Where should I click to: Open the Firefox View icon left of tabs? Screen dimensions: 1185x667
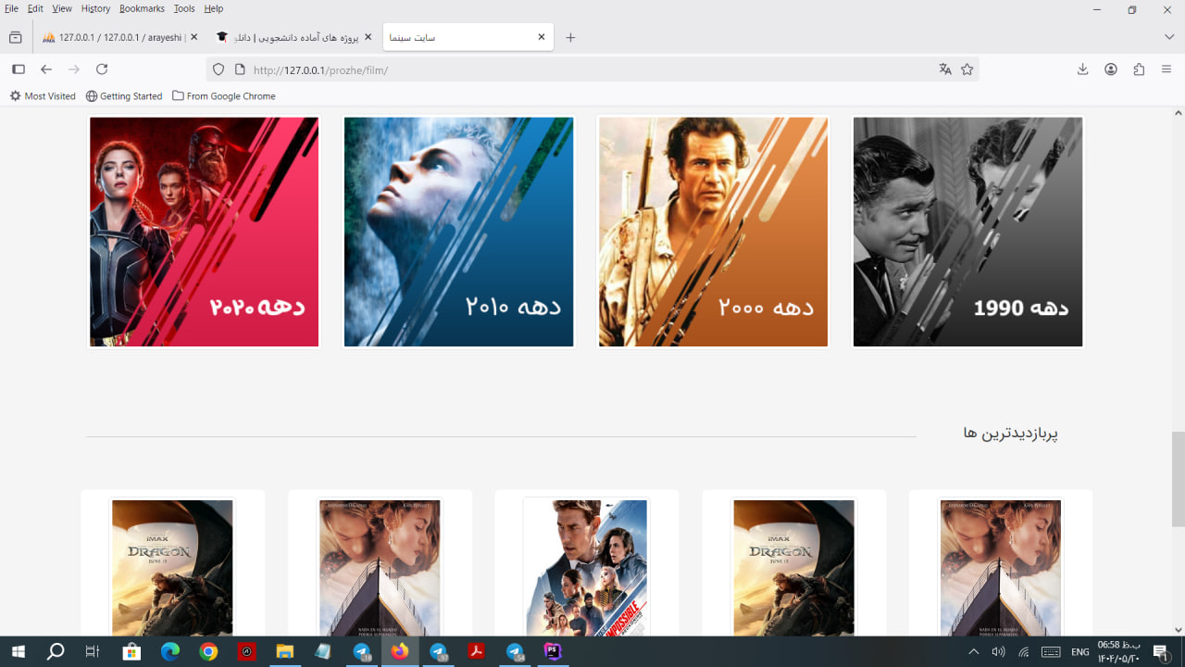tap(15, 37)
